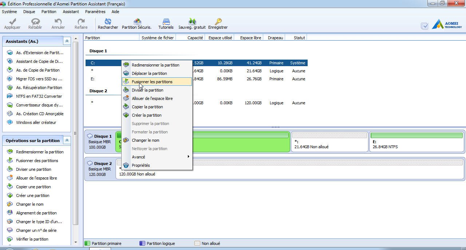The height and width of the screenshot is (250, 466).
Task: Open the Système menu
Action: coord(9,12)
